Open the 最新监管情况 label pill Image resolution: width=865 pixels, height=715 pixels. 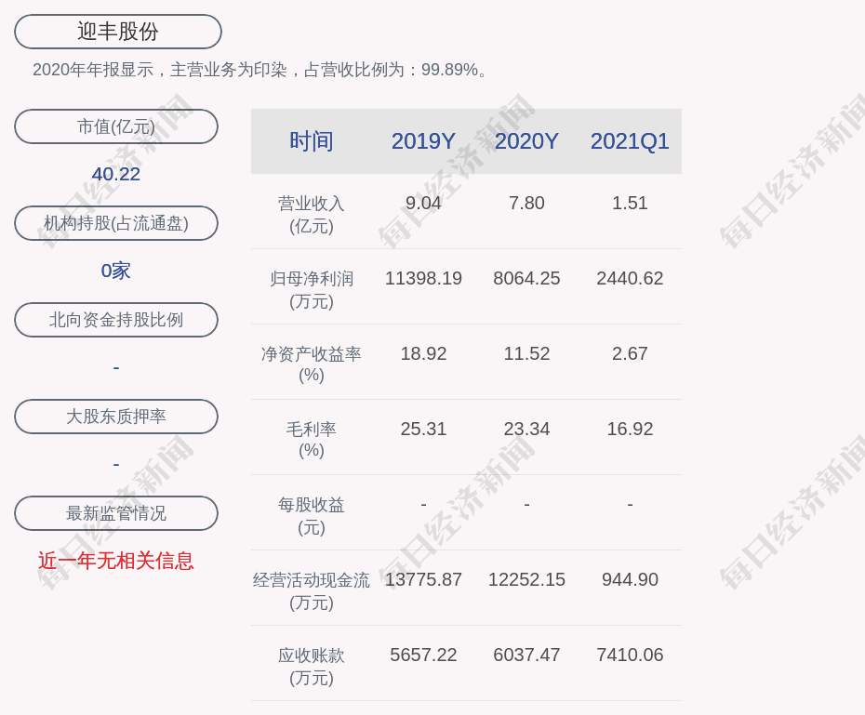coord(116,513)
